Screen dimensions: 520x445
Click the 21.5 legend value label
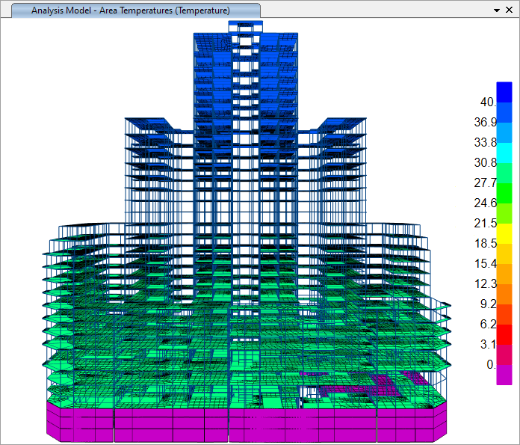(x=486, y=224)
